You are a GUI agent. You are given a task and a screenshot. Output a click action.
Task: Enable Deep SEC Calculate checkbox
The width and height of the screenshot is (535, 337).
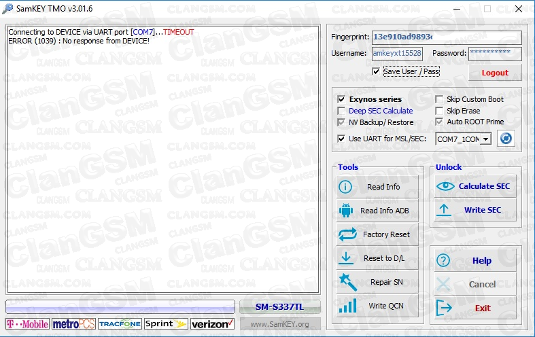341,111
